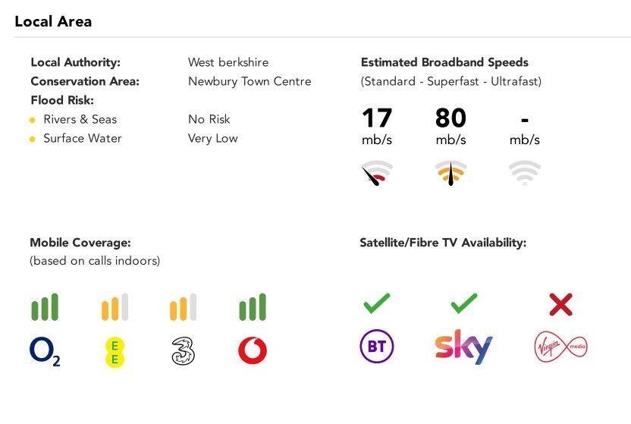Click the yellow bullet beside Rivers & Seas

coord(32,120)
